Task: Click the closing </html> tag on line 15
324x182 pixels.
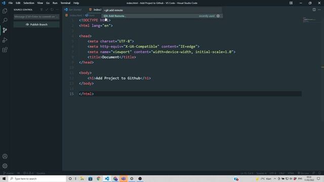Action: pos(87,94)
